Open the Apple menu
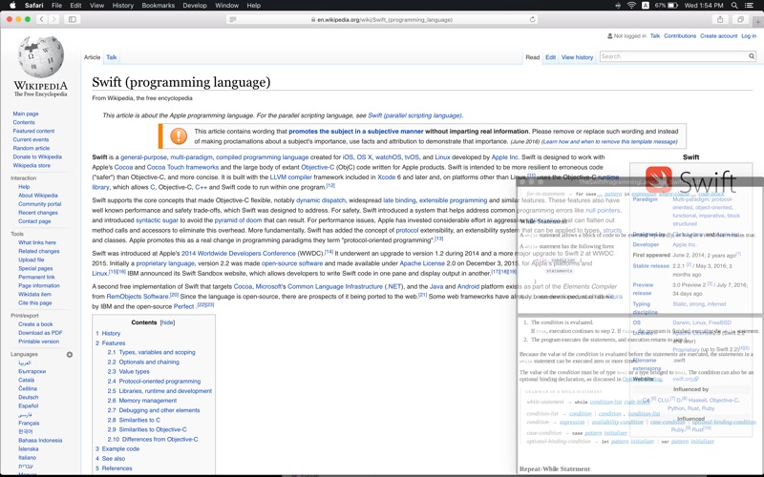 (x=12, y=6)
